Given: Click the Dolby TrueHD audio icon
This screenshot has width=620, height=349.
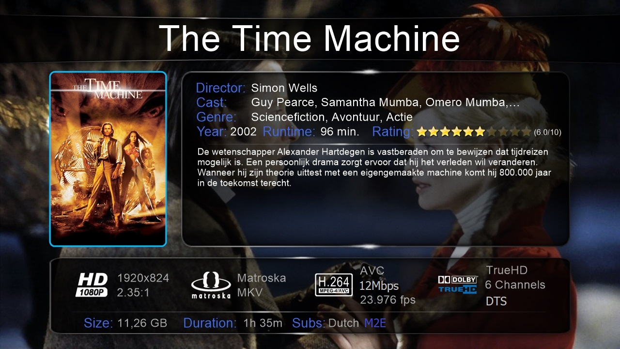Looking at the screenshot, I should click(458, 285).
